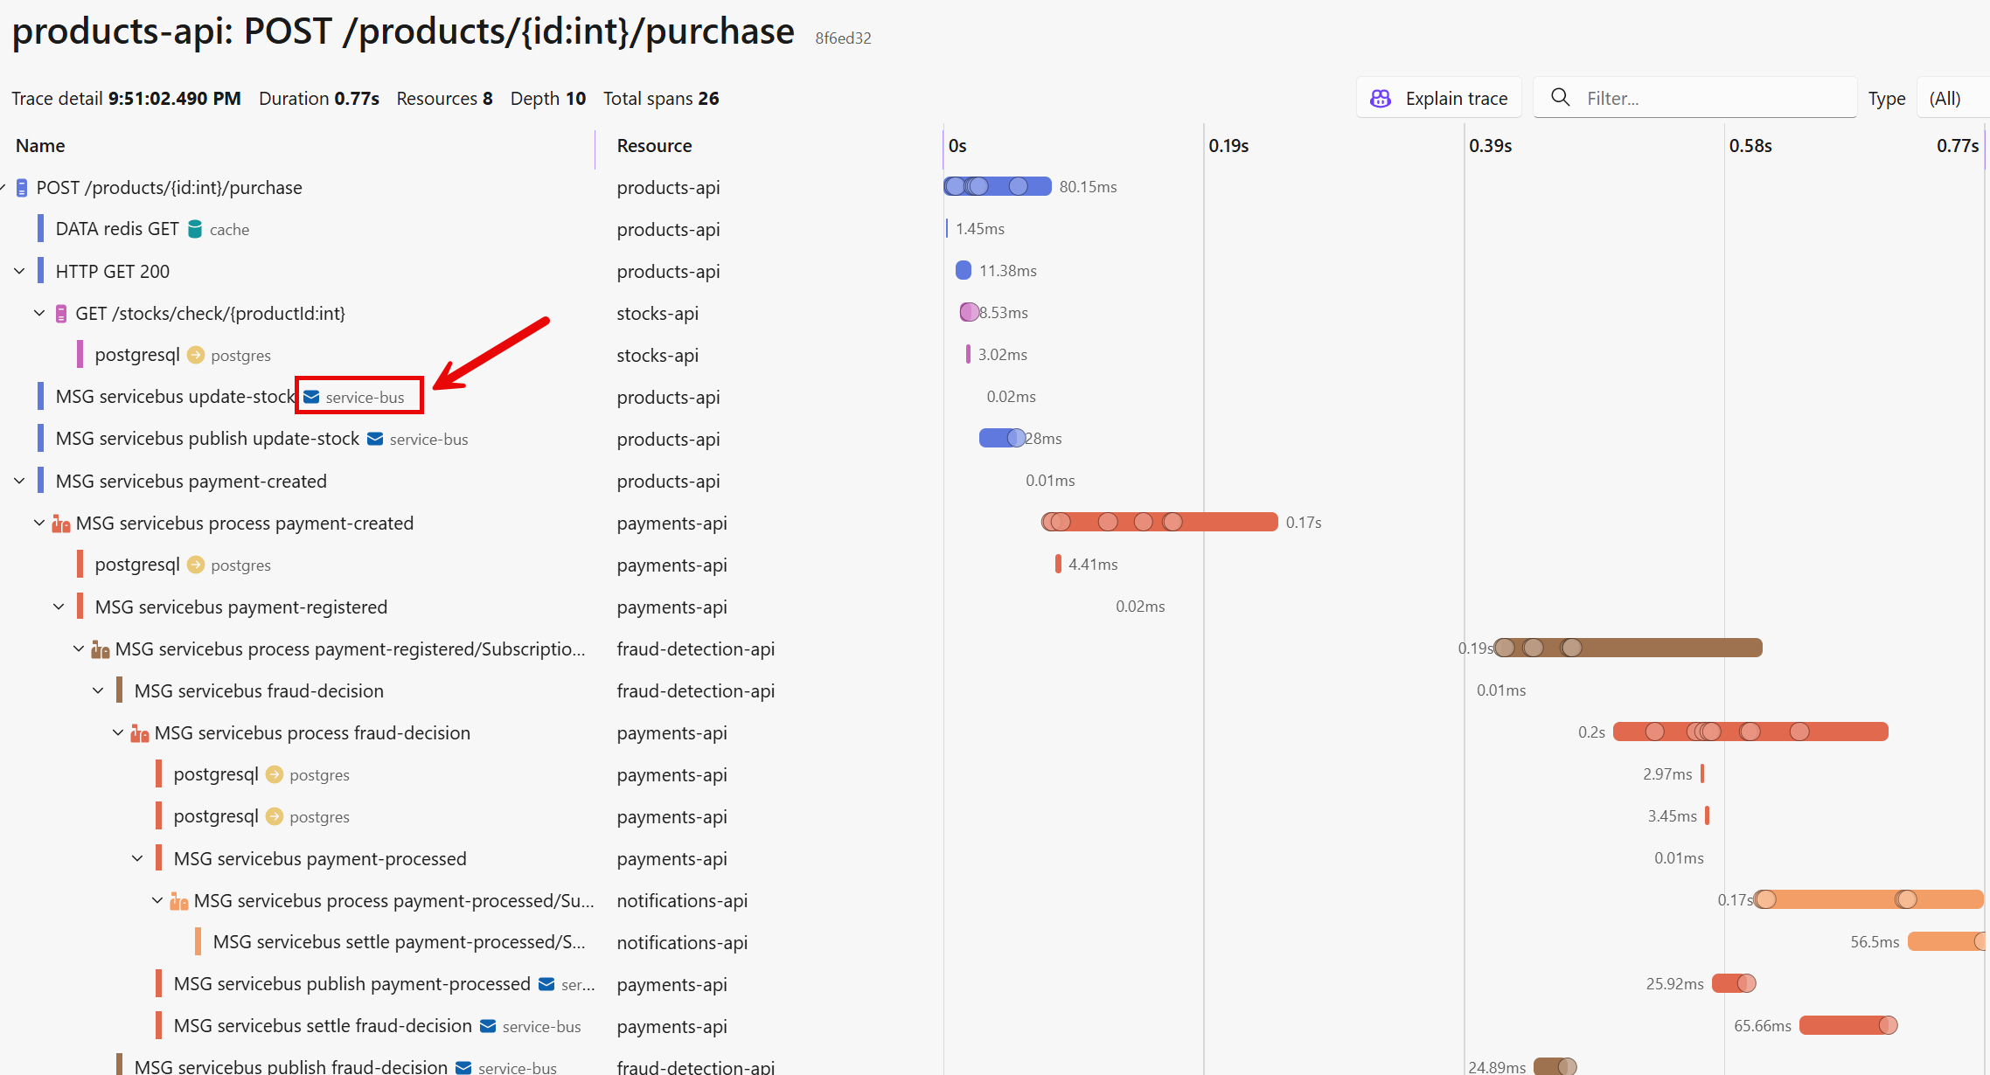Collapse the HTTP GET 200 span
This screenshot has width=1990, height=1075.
(20, 270)
